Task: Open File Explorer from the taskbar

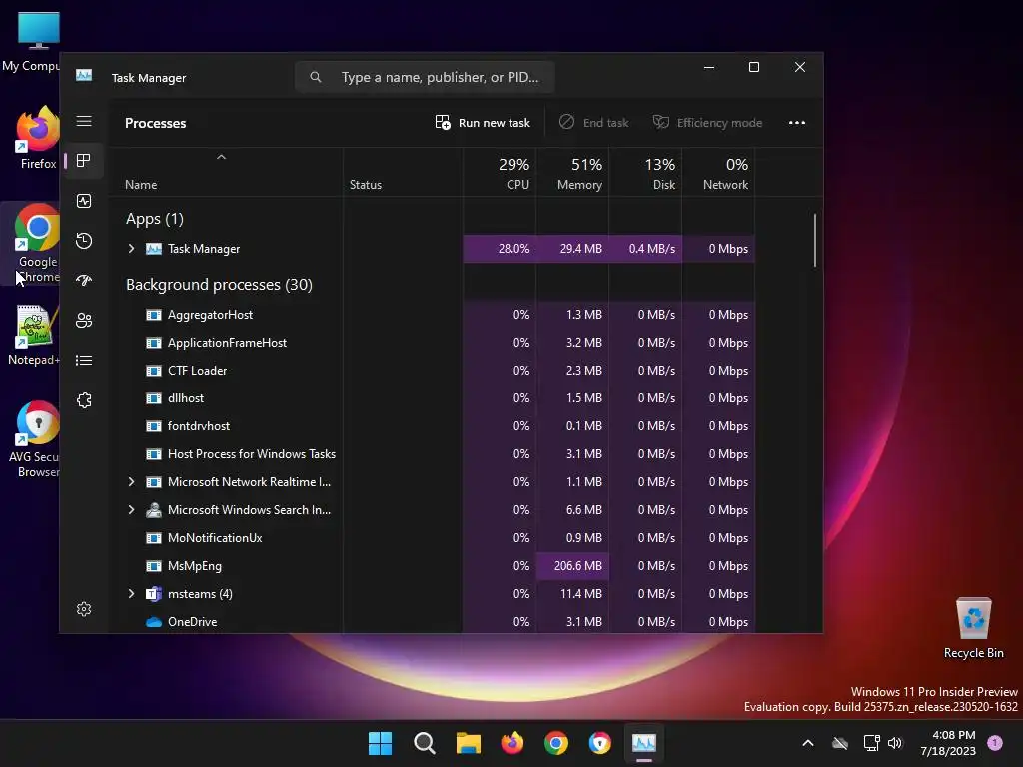Action: click(468, 743)
